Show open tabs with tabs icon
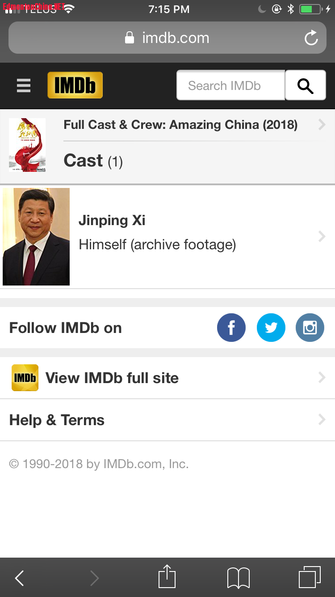 [310, 577]
